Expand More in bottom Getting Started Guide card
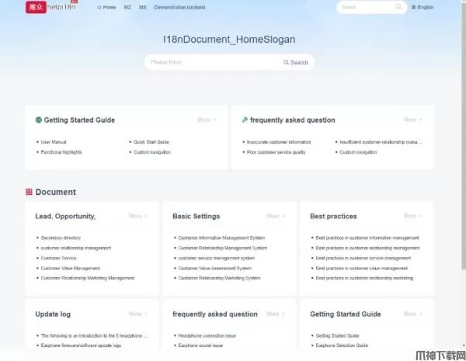 (413, 314)
